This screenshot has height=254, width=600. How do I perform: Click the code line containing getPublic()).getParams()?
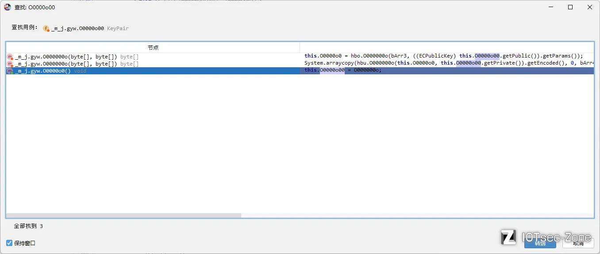tap(447, 56)
